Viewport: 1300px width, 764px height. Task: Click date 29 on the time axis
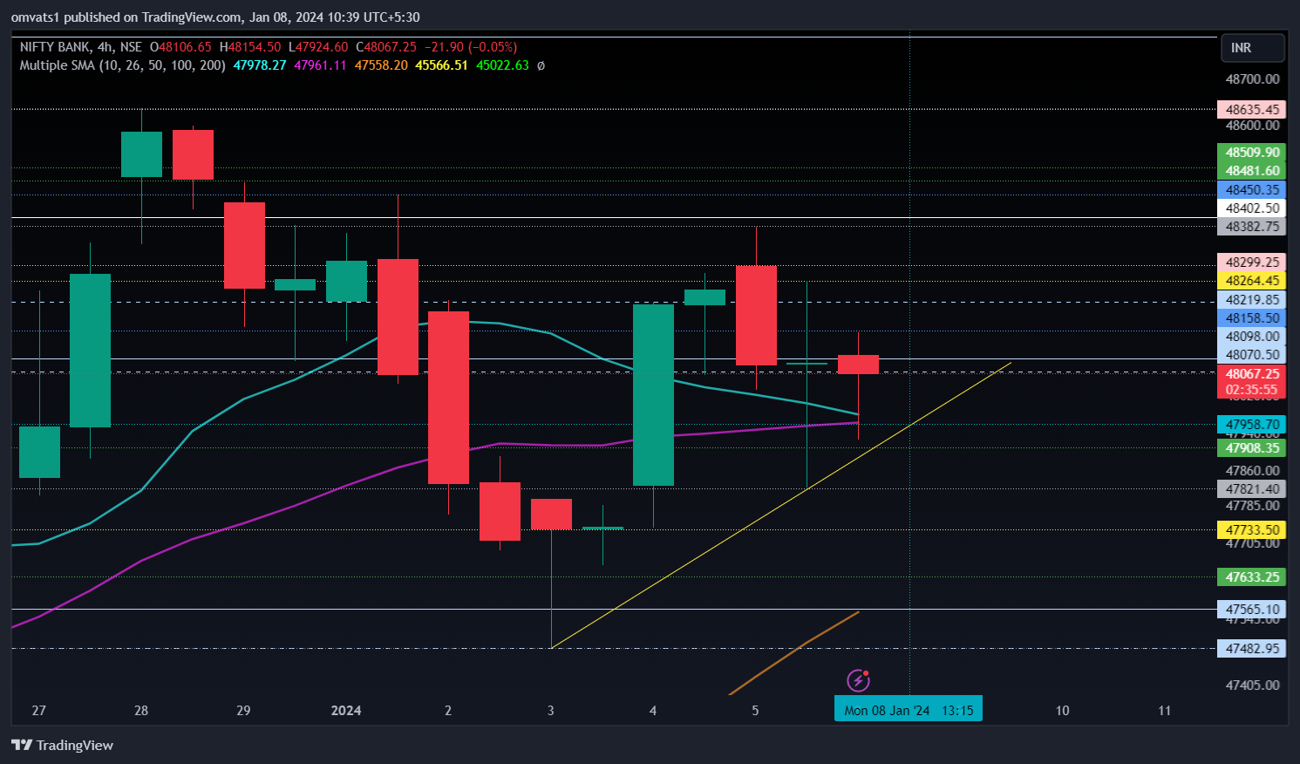[243, 711]
